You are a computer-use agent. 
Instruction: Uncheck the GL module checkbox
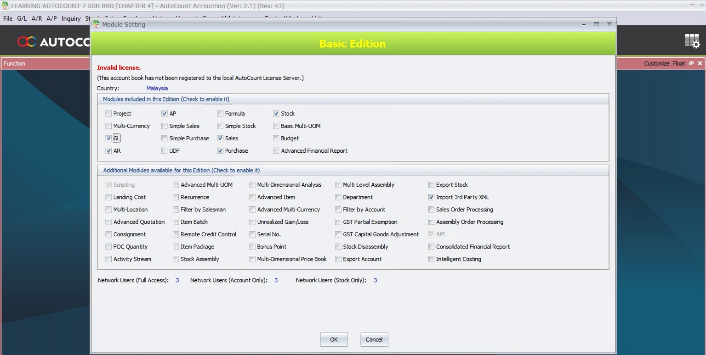click(108, 138)
